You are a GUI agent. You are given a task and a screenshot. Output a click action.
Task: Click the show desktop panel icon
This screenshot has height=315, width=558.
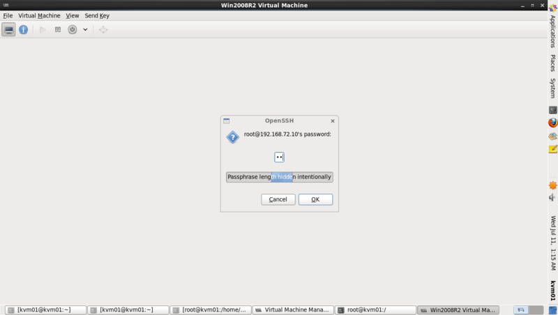point(552,310)
